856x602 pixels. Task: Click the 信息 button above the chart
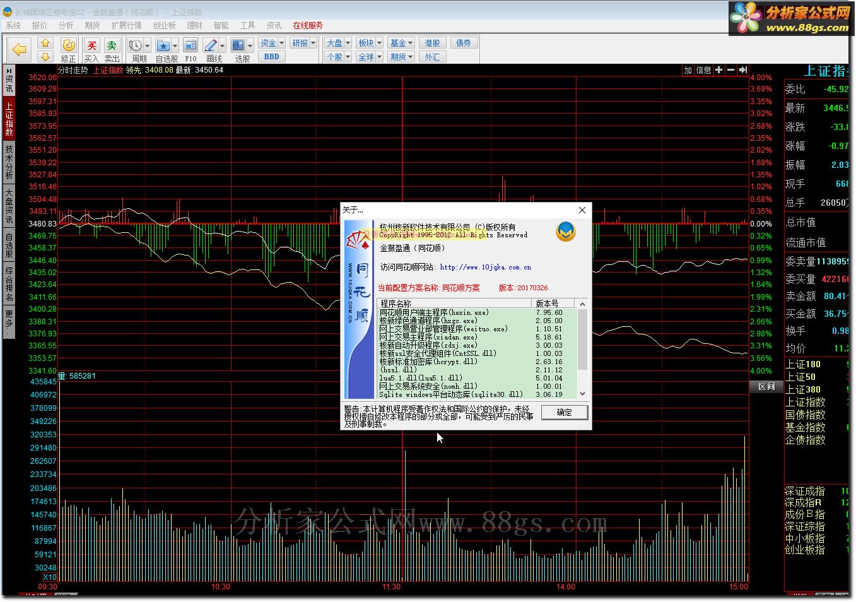coord(703,70)
